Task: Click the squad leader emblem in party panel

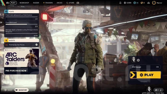Action: point(134,60)
